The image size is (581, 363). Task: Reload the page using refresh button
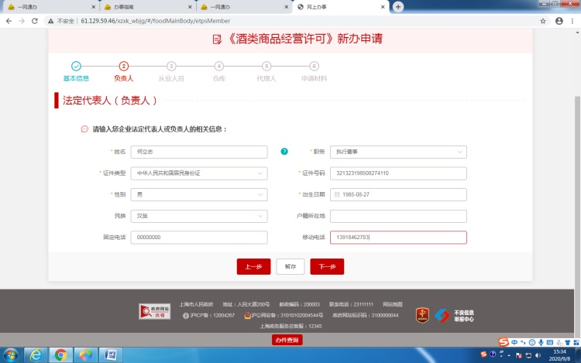coord(35,21)
